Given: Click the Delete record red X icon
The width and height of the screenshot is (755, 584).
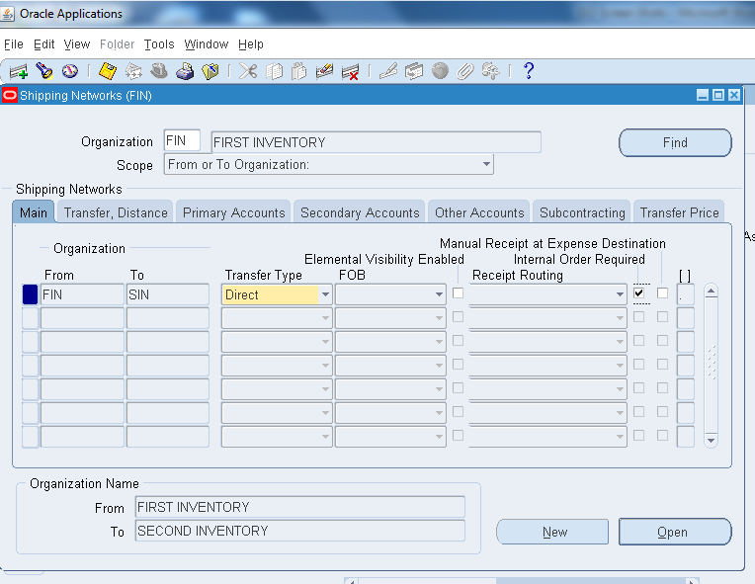Looking at the screenshot, I should [350, 72].
